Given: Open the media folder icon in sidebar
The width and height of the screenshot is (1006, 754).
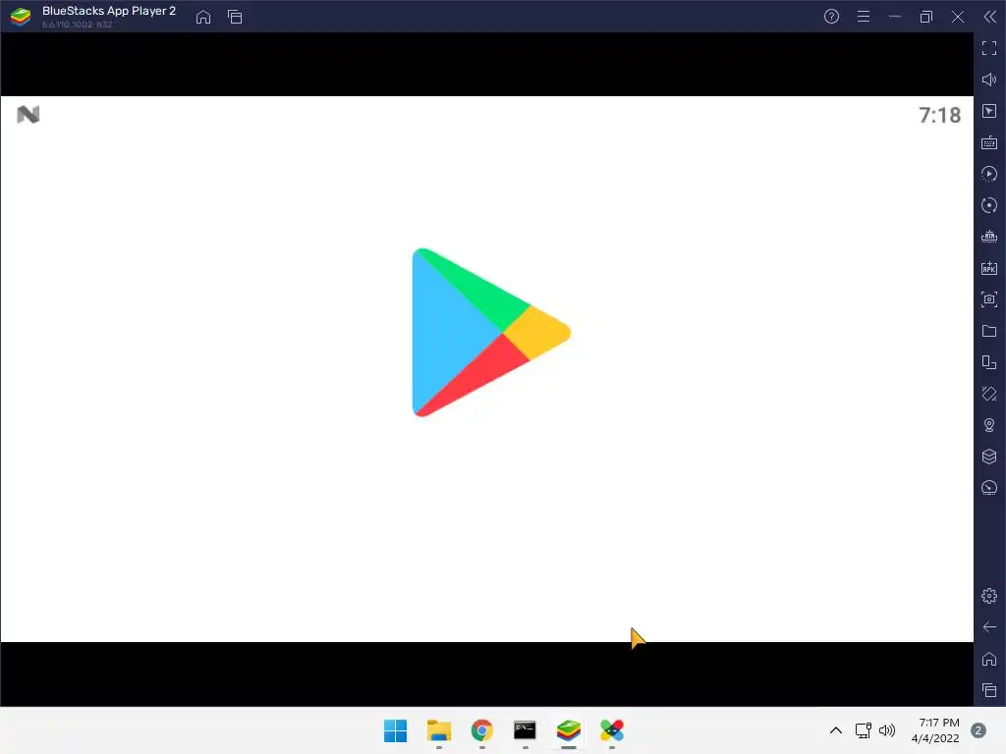Looking at the screenshot, I should 989,331.
